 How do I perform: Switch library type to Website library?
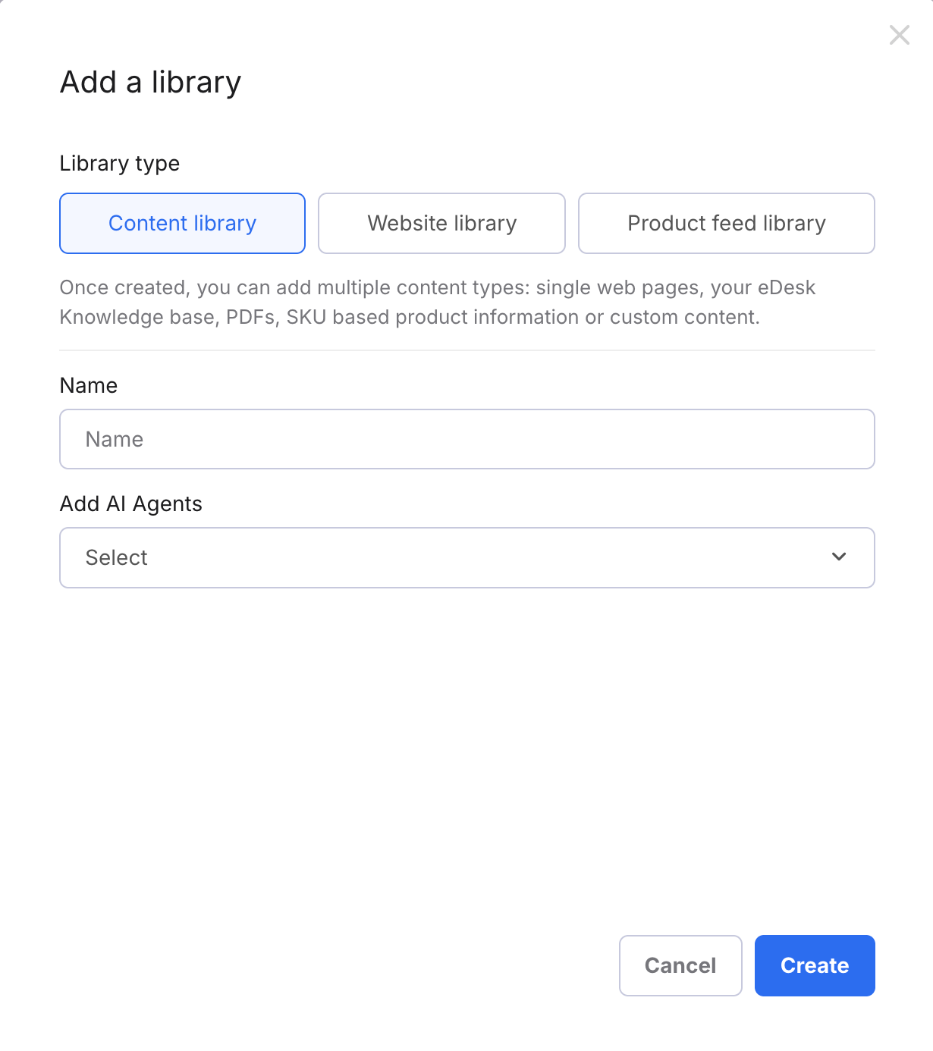[441, 223]
